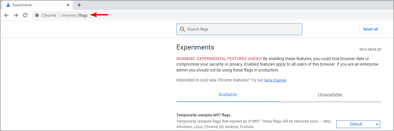394x131 pixels.
Task: Select the Experiments browser tab
Action: point(35,5)
